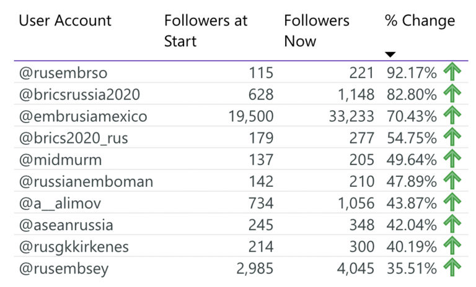
Task: Toggle the descending sort arrow under % Change
Action: coord(390,54)
